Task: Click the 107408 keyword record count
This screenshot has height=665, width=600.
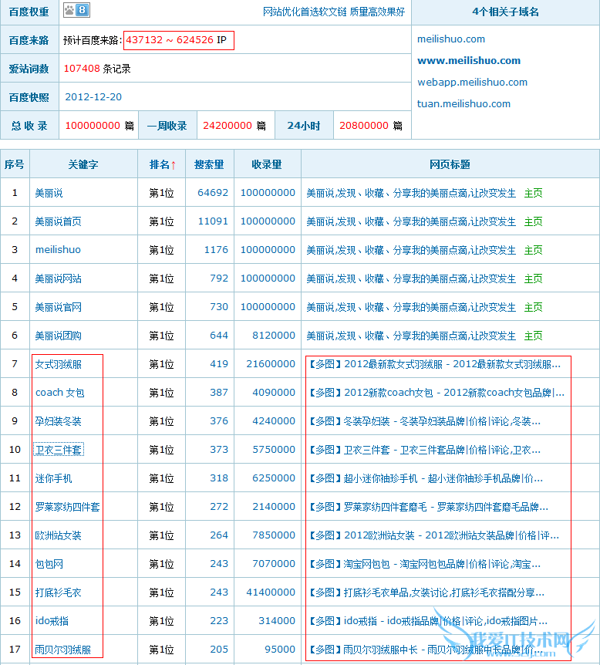Action: point(82,69)
